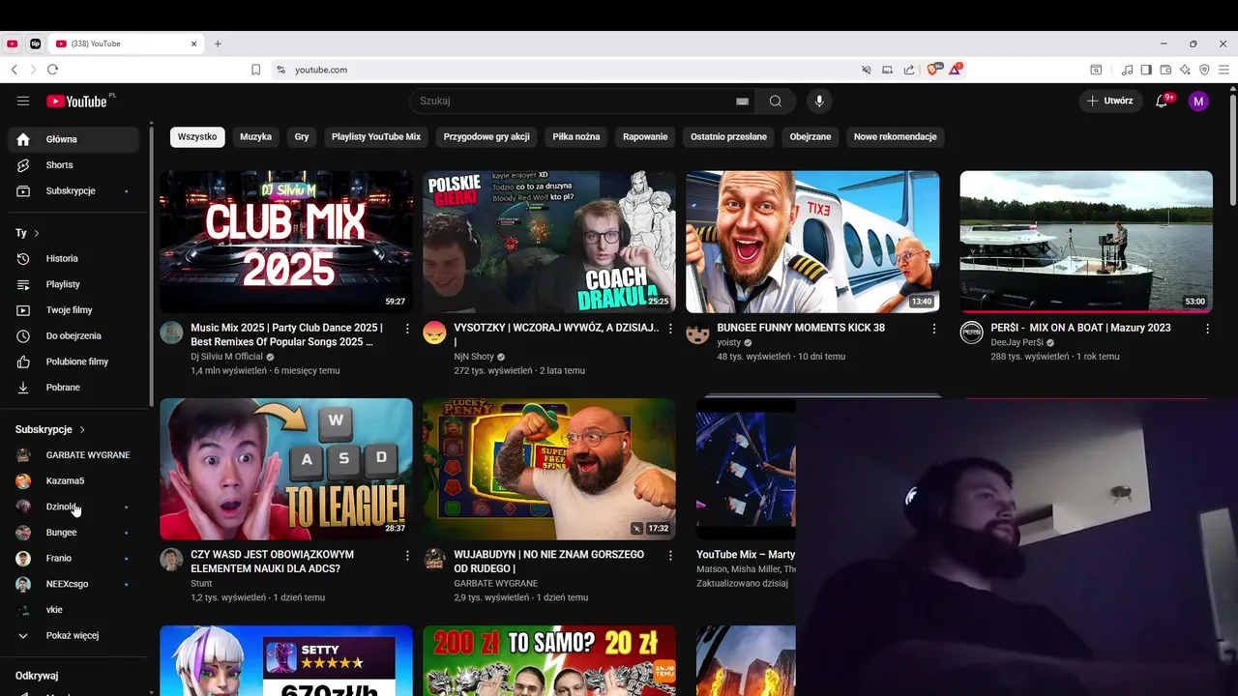Open more options for VYSOTZKY video
This screenshot has height=696, width=1238.
tap(670, 329)
